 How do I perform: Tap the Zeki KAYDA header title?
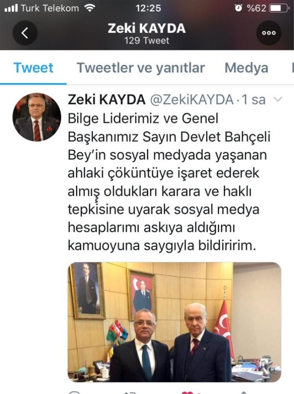[147, 28]
